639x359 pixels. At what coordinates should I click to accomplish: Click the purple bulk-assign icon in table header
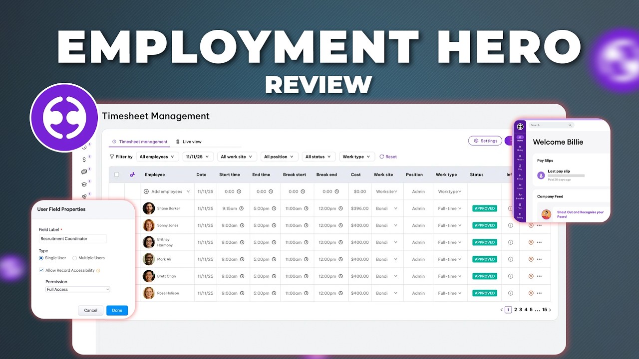[x=132, y=175]
